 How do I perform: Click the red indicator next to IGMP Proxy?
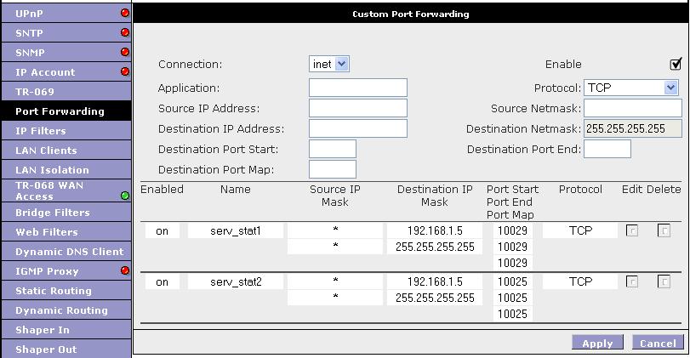(125, 270)
